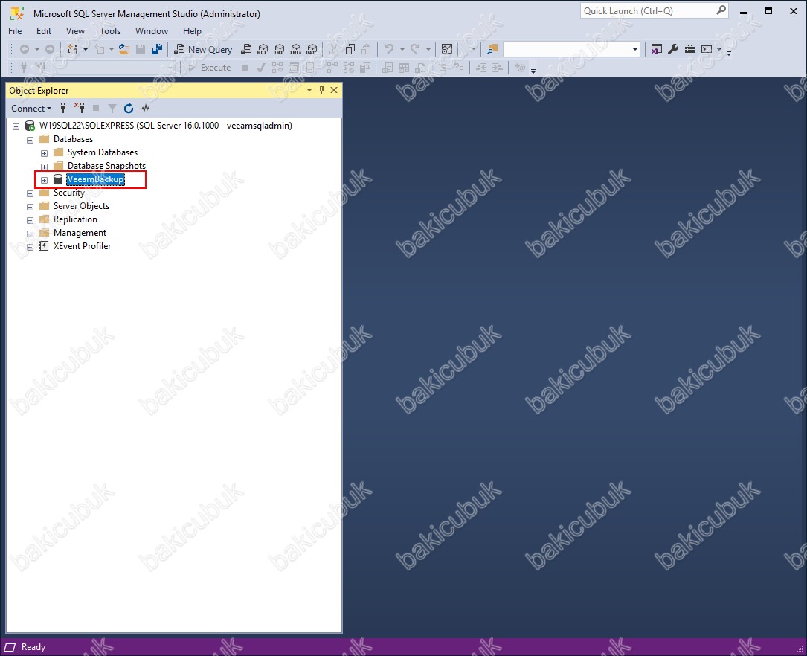807x656 pixels.
Task: Expand the VeeamBackup database node
Action: 45,180
